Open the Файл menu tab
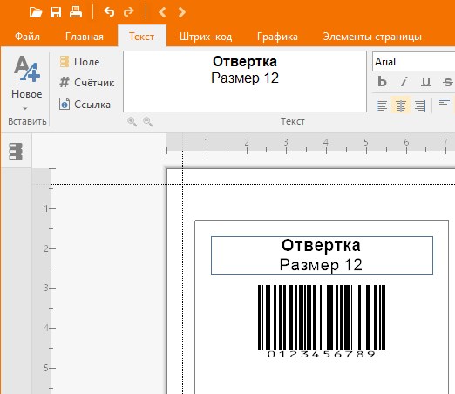Viewport: 455px width, 394px height. coord(27,37)
